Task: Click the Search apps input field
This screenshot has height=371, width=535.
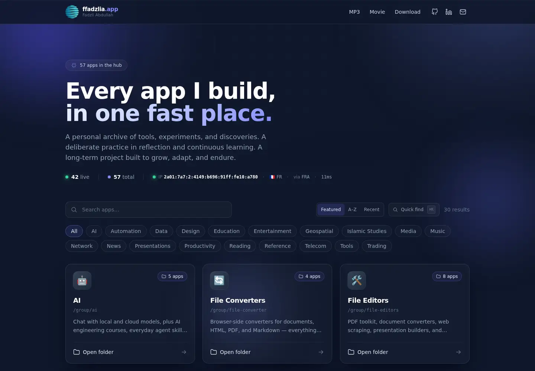Action: point(149,210)
